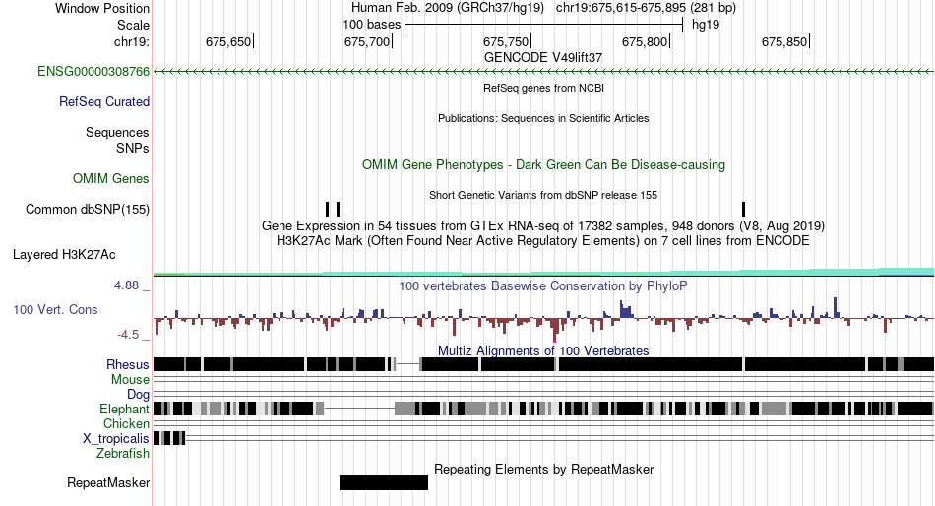Click the H3K27Ac signal band

(543, 272)
